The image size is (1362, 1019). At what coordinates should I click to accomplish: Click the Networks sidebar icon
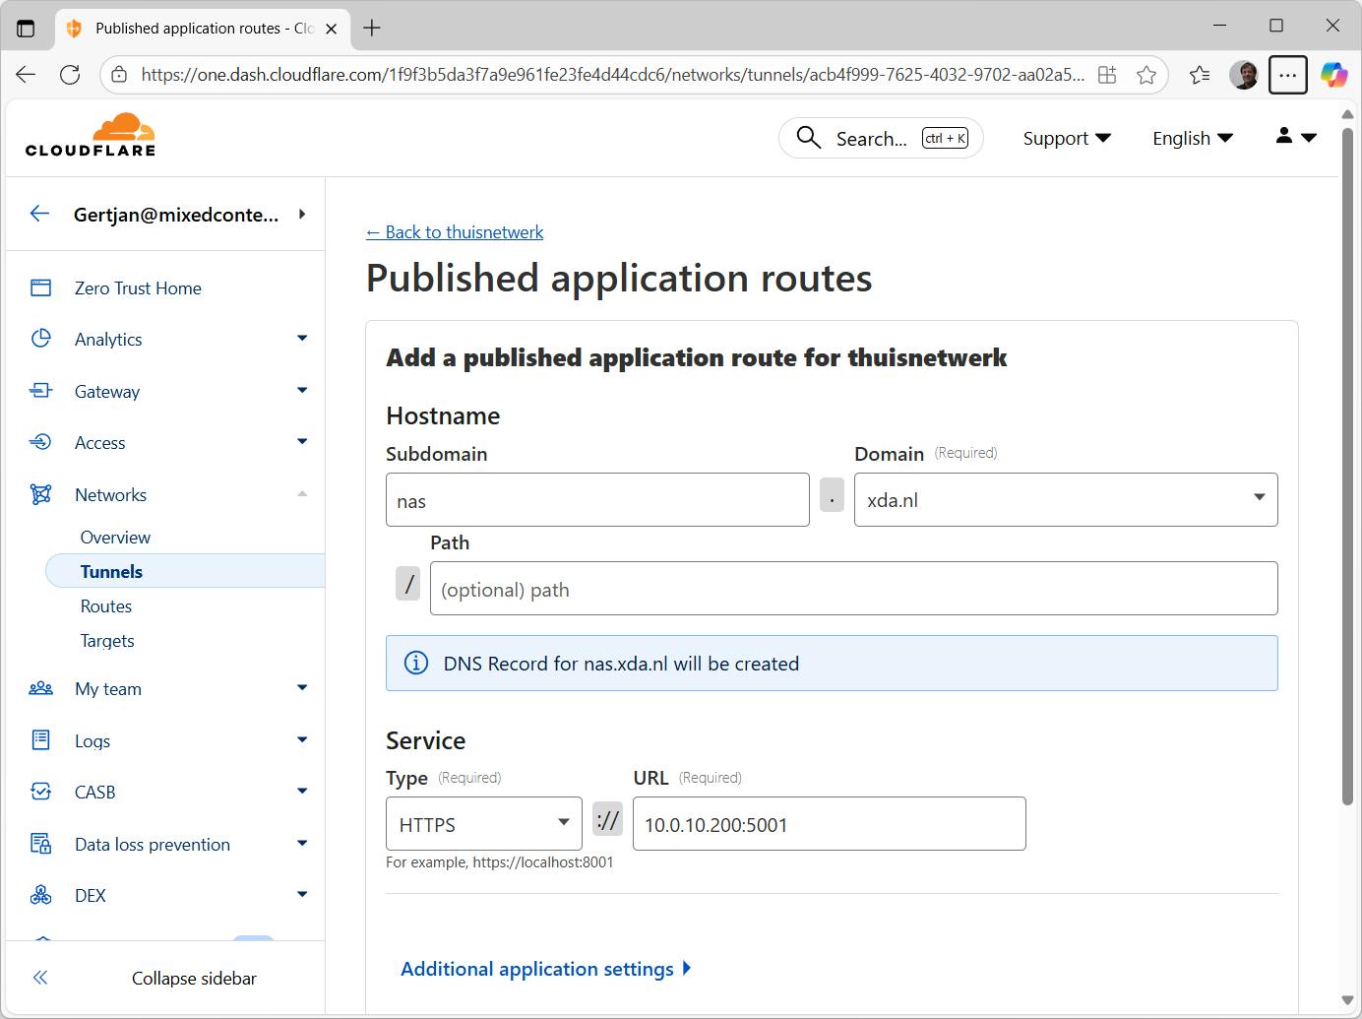point(40,494)
